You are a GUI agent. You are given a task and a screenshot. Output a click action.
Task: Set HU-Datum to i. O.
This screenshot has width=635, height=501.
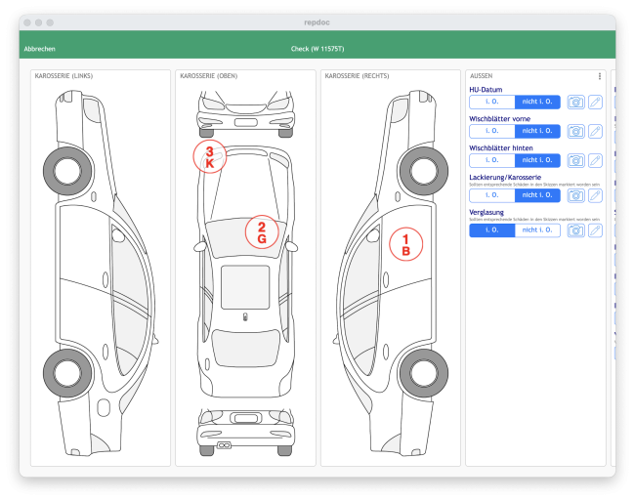pos(492,102)
